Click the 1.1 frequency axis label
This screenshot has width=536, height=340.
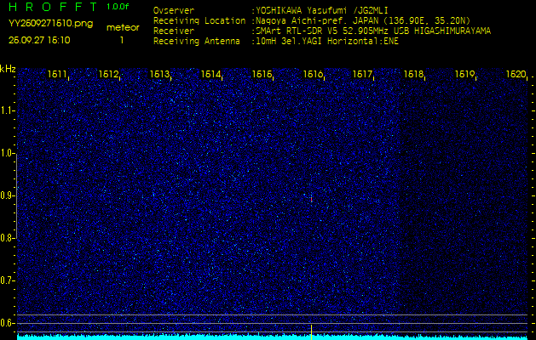[8, 110]
